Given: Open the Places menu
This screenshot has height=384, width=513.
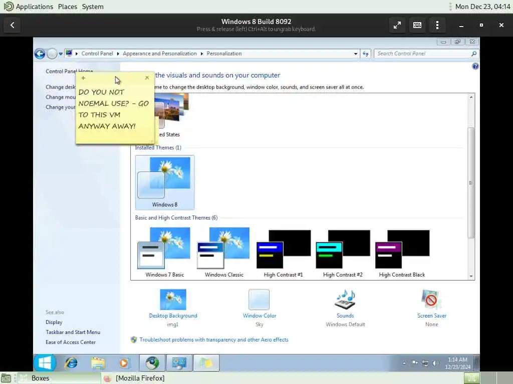Looking at the screenshot, I should 68,6.
